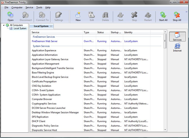The height and width of the screenshot is (138, 189).
Task: Sort by the Identity column header
Action: (x=137, y=32)
